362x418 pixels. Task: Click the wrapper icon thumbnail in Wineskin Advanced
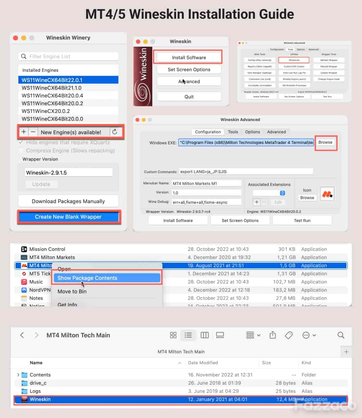point(327,194)
